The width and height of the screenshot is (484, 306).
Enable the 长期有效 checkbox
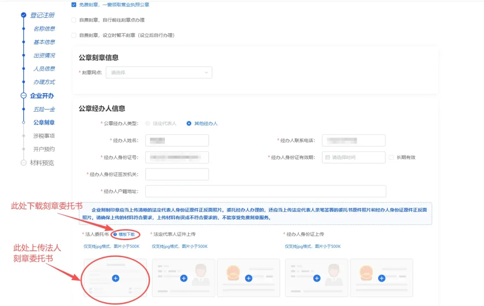pos(392,157)
